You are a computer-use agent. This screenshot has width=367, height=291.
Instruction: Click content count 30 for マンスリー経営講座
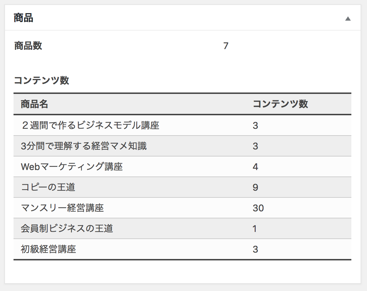pos(258,208)
